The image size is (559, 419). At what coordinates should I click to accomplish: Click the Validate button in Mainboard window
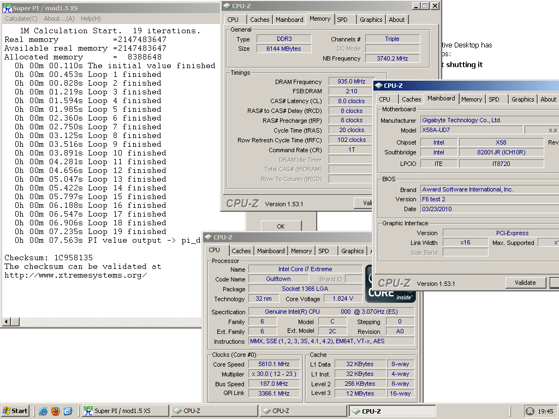point(526,283)
